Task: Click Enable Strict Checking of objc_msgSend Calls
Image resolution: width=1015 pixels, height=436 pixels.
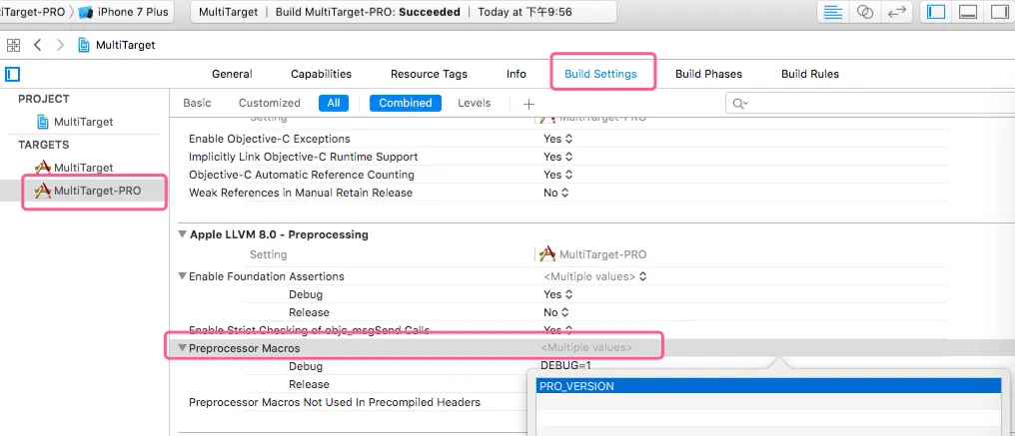Action: [309, 330]
